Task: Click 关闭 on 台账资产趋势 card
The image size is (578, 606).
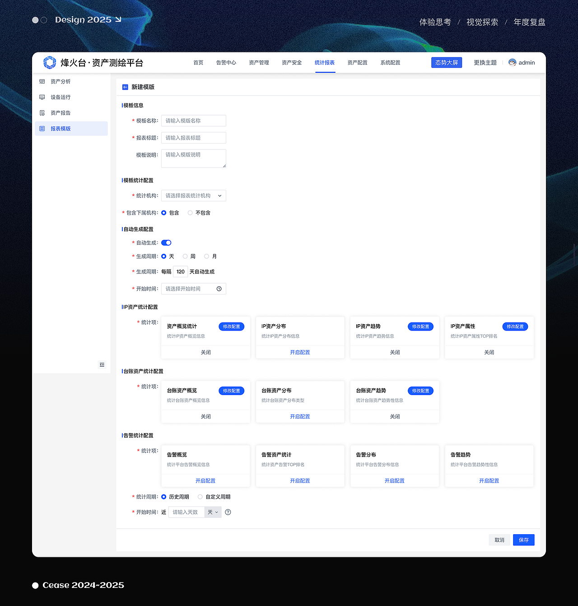Action: [395, 416]
